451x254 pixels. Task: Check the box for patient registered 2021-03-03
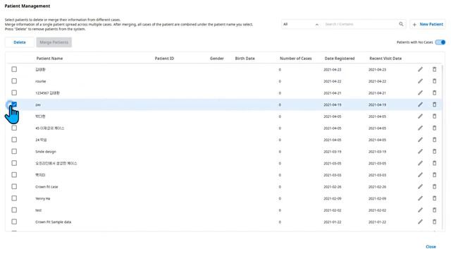14,175
